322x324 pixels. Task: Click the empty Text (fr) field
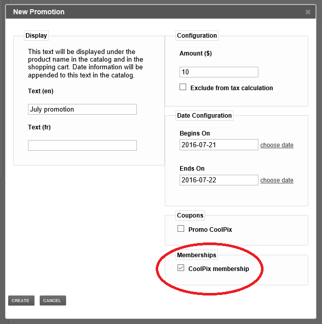pos(82,146)
